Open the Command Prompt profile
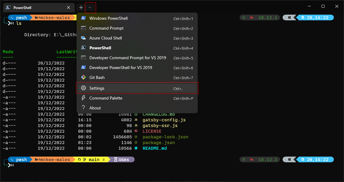 click(x=137, y=28)
